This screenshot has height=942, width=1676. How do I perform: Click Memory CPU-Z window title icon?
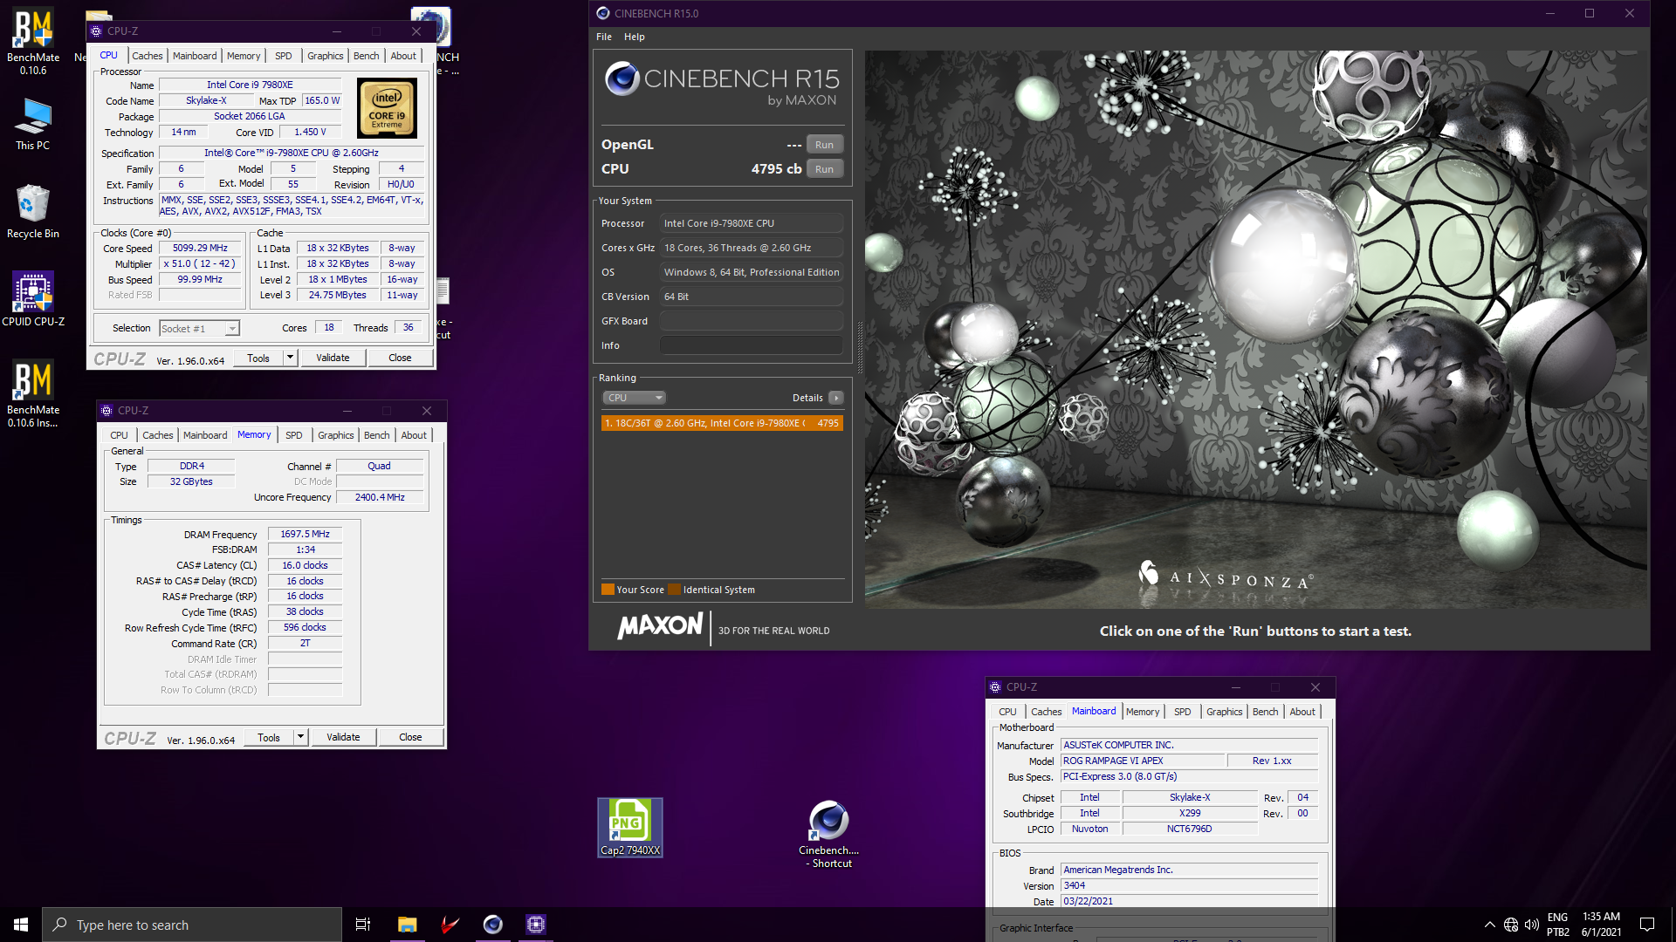(106, 411)
